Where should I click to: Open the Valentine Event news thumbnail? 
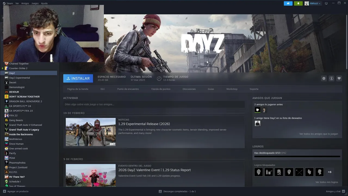[x=91, y=175]
